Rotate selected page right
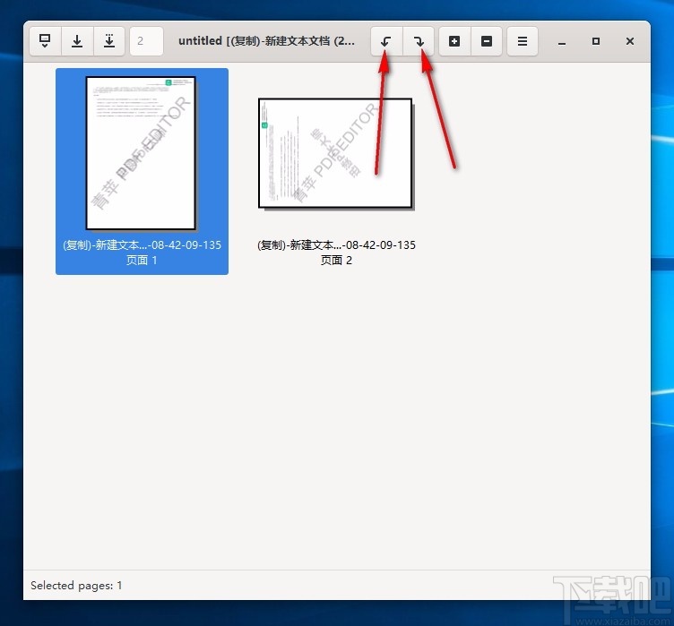This screenshot has width=674, height=626. click(x=419, y=41)
